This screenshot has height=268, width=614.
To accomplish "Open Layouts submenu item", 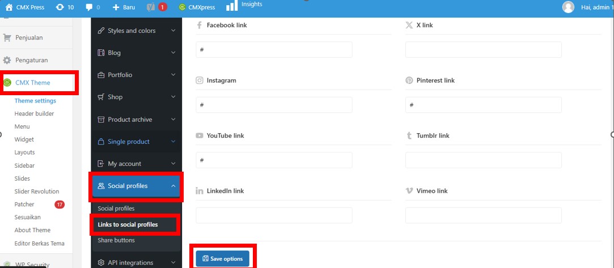I will coord(25,152).
